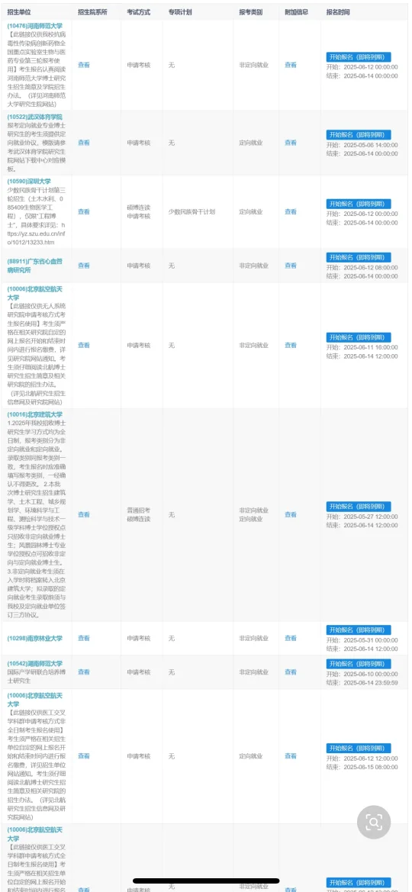The height and width of the screenshot is (892, 412).
Task: Open the (88911)广东省心血管病研究所 link
Action: pyautogui.click(x=34, y=266)
